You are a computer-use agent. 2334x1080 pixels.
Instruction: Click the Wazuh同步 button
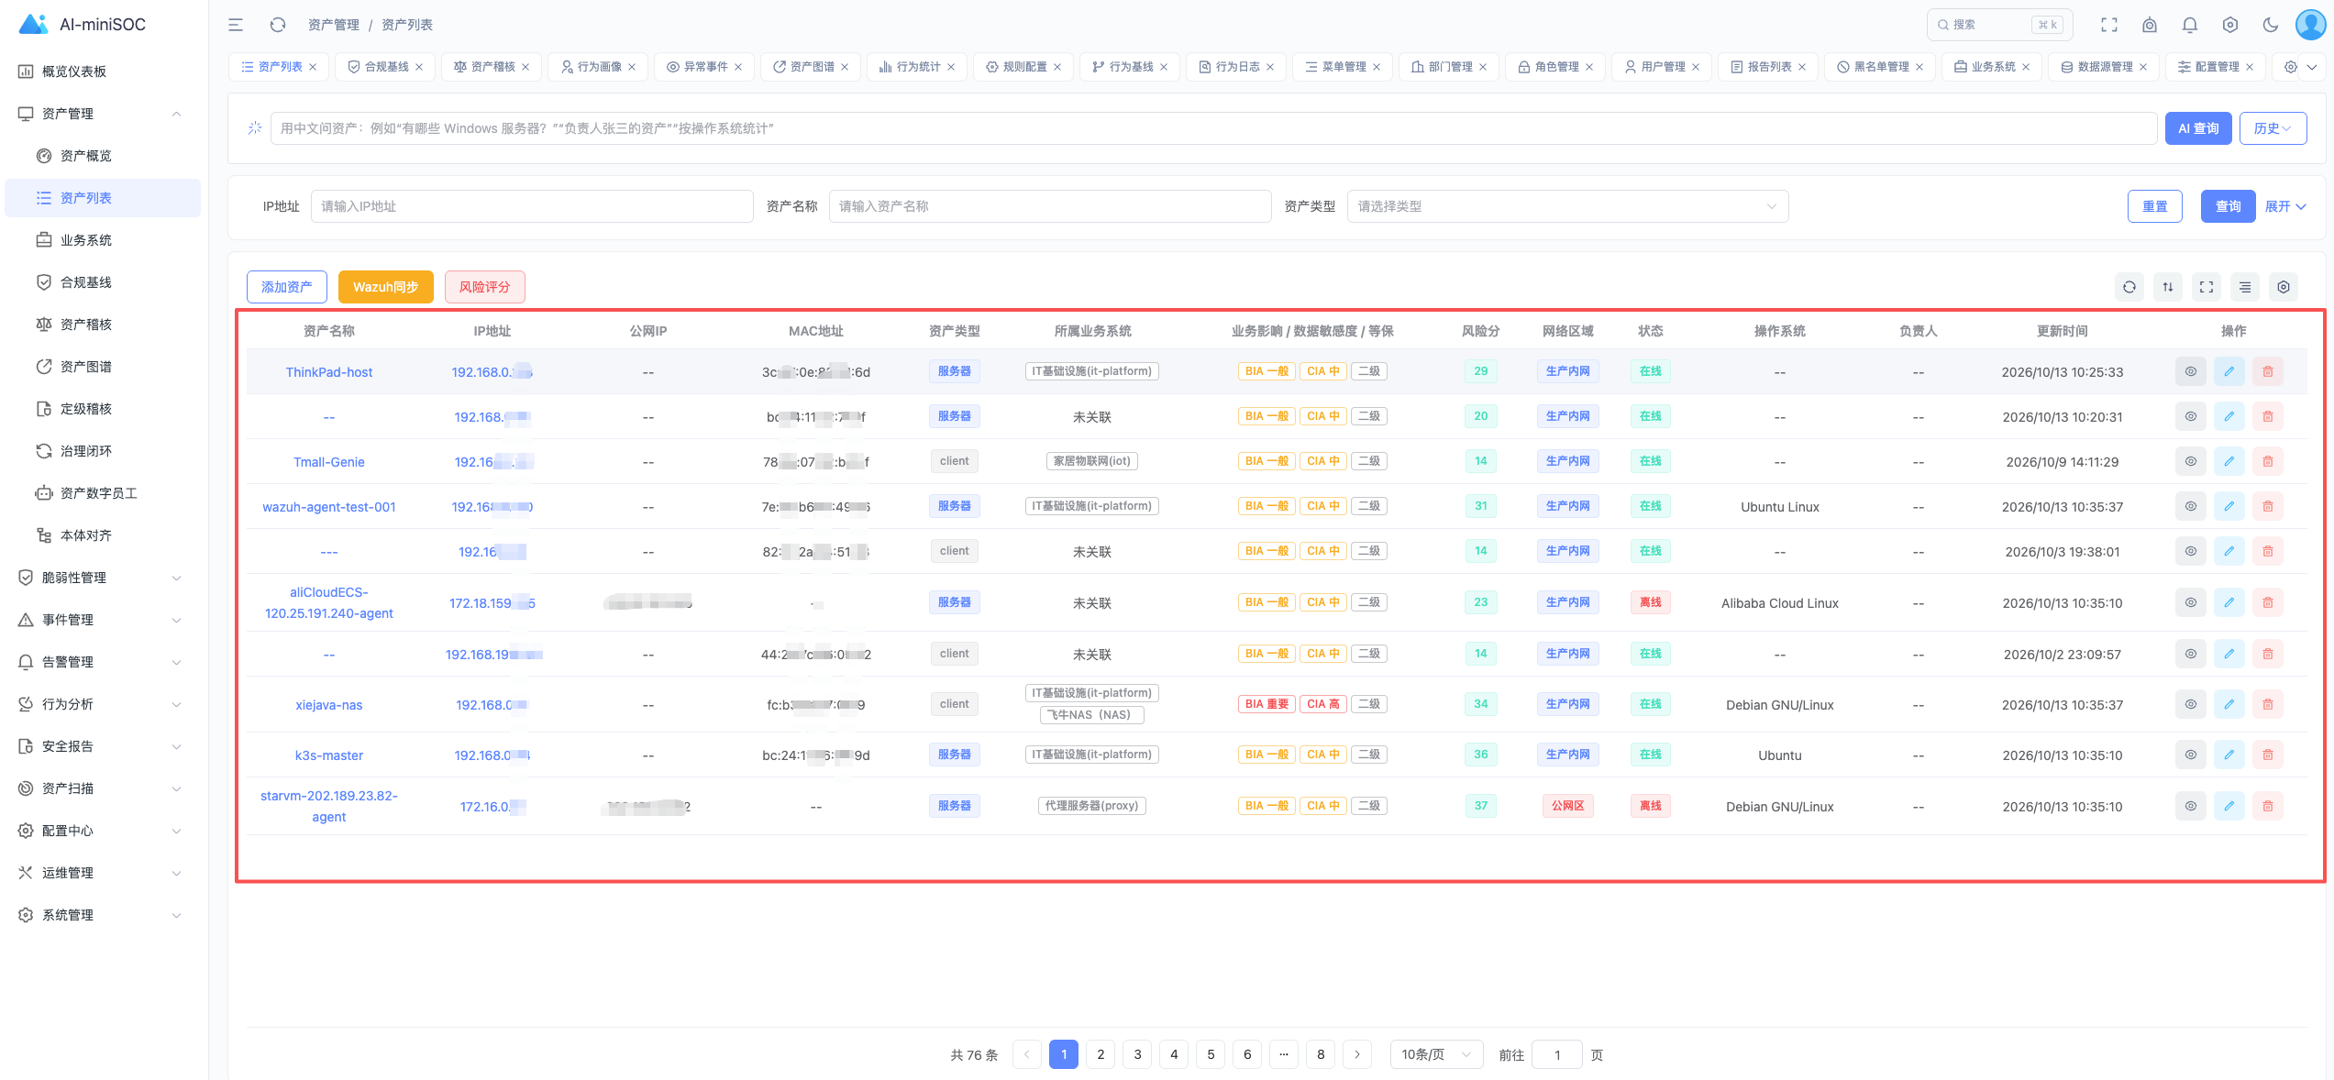point(385,287)
